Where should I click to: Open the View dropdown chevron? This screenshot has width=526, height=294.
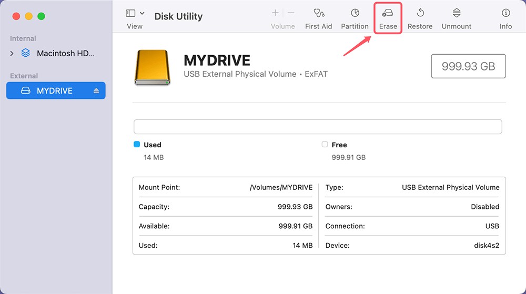tap(142, 13)
